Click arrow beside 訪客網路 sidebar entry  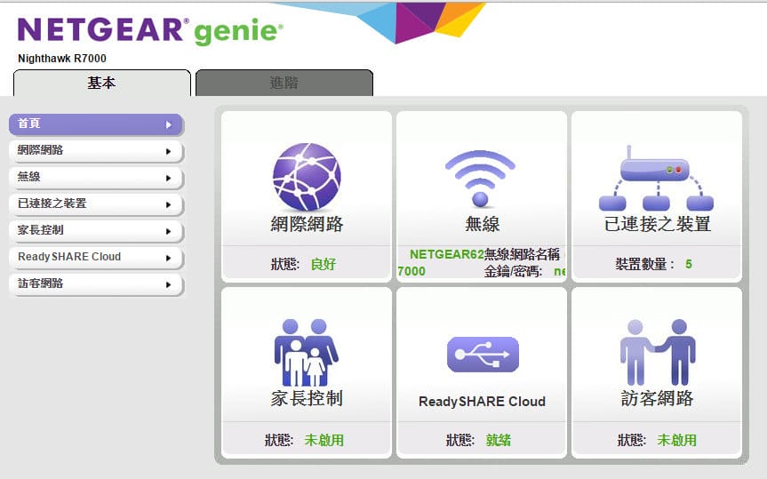(x=168, y=284)
